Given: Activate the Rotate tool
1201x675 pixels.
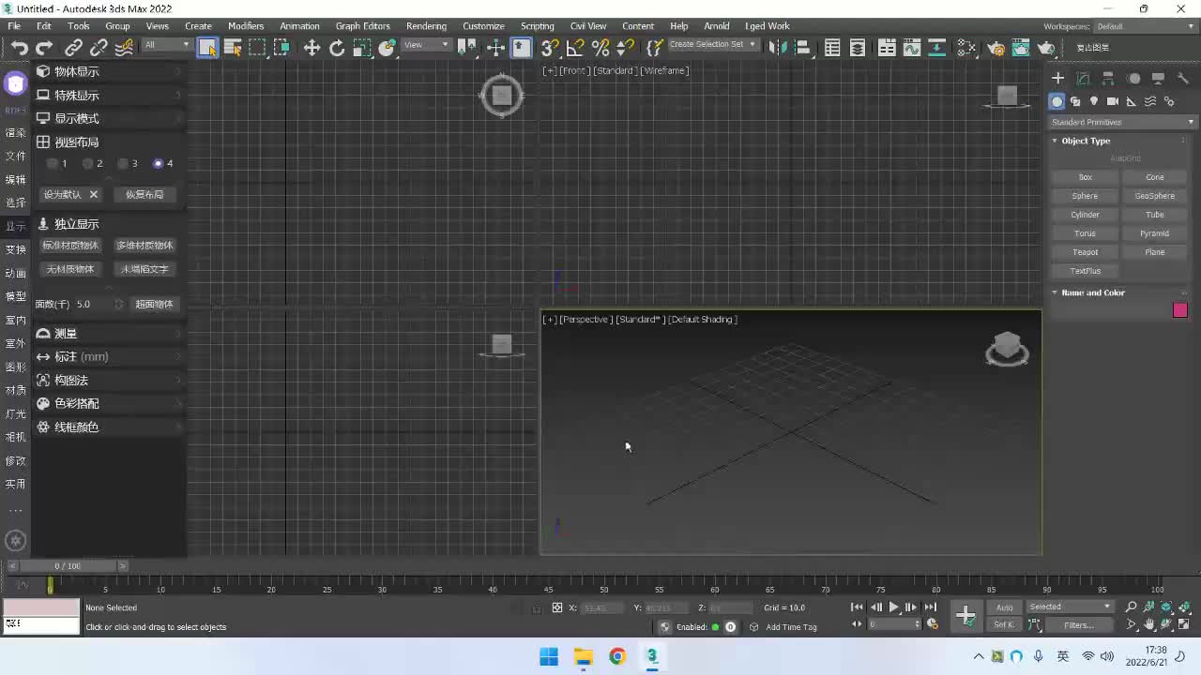Looking at the screenshot, I should (x=337, y=48).
